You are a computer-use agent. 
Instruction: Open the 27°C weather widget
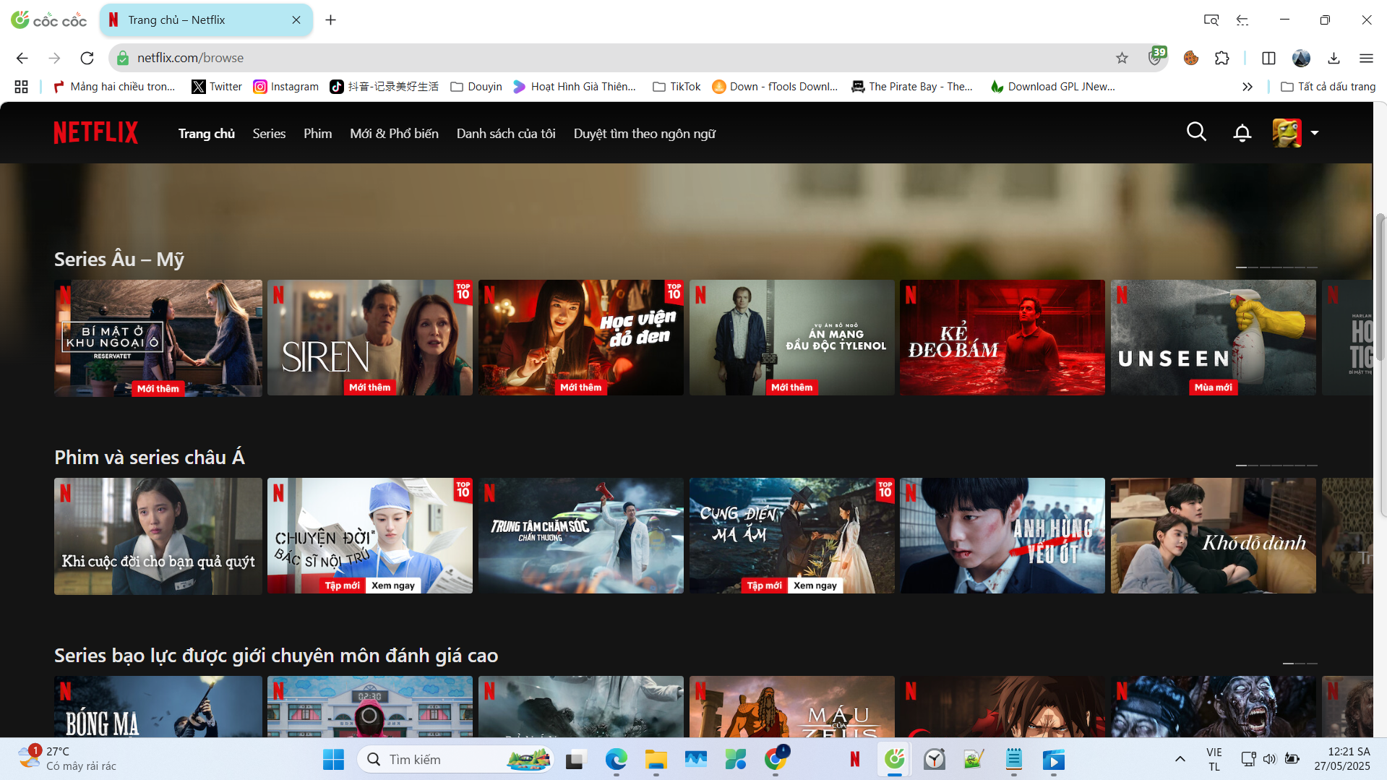click(69, 759)
